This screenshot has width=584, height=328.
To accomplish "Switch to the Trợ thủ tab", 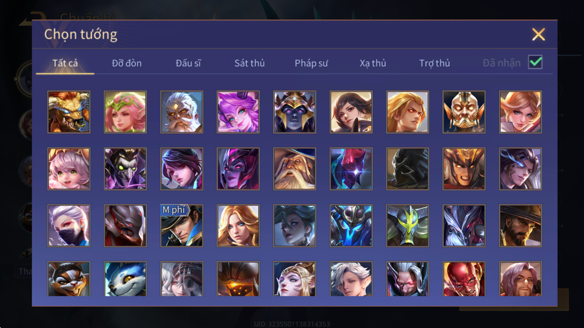I will coord(434,63).
